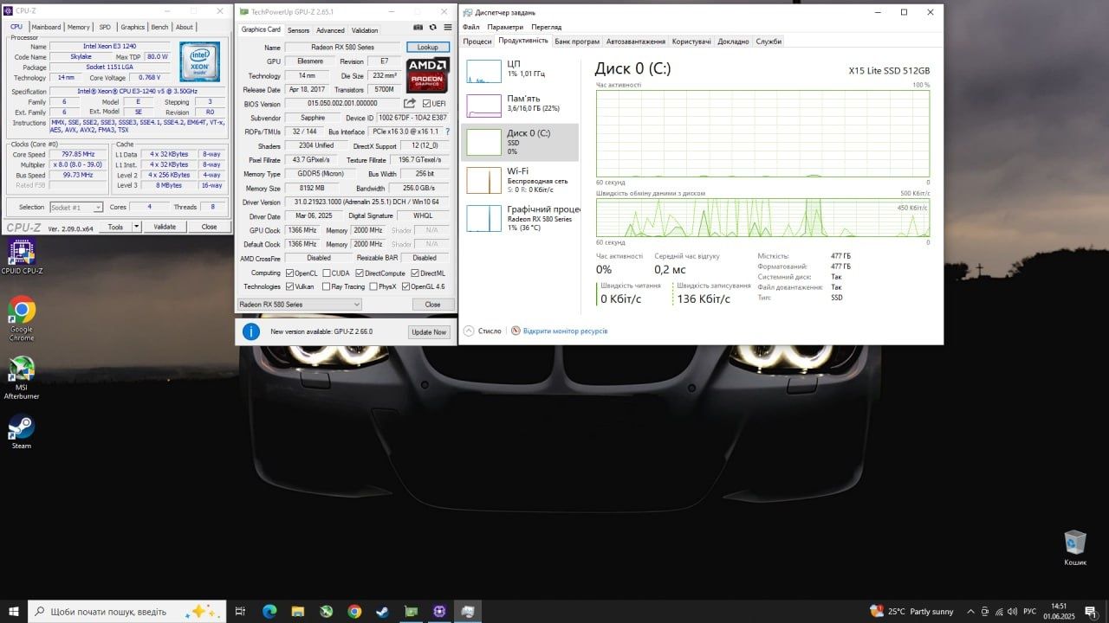Click the share BIOS export icon in GPU-Z

[410, 104]
